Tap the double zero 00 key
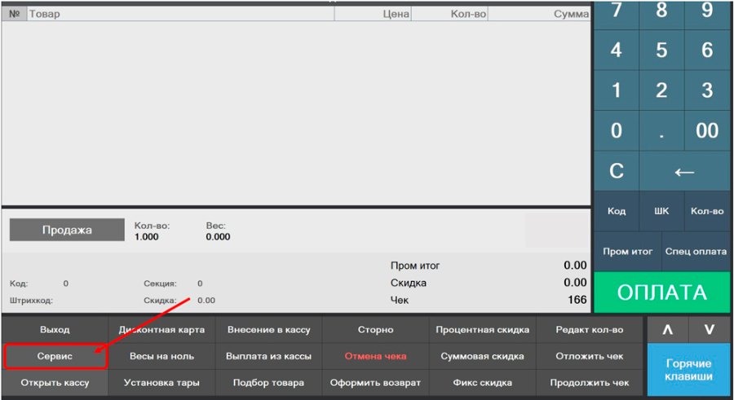This screenshot has width=734, height=400. 707,130
